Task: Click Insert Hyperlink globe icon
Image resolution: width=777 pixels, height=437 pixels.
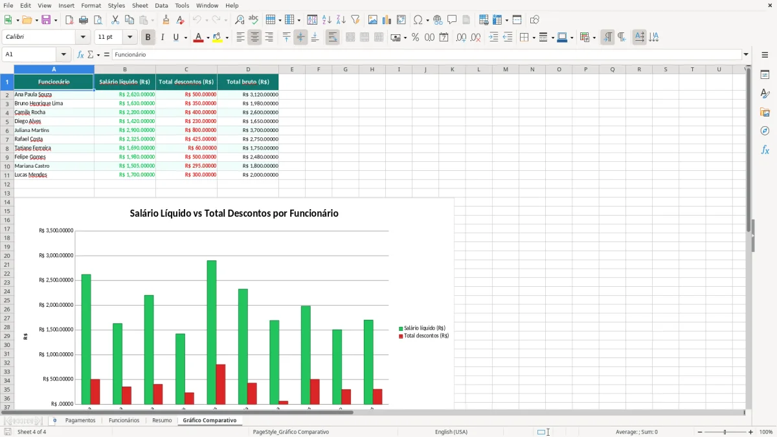Action: pyautogui.click(x=438, y=20)
